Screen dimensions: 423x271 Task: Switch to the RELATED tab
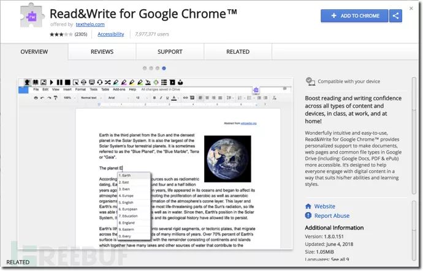[x=238, y=51]
